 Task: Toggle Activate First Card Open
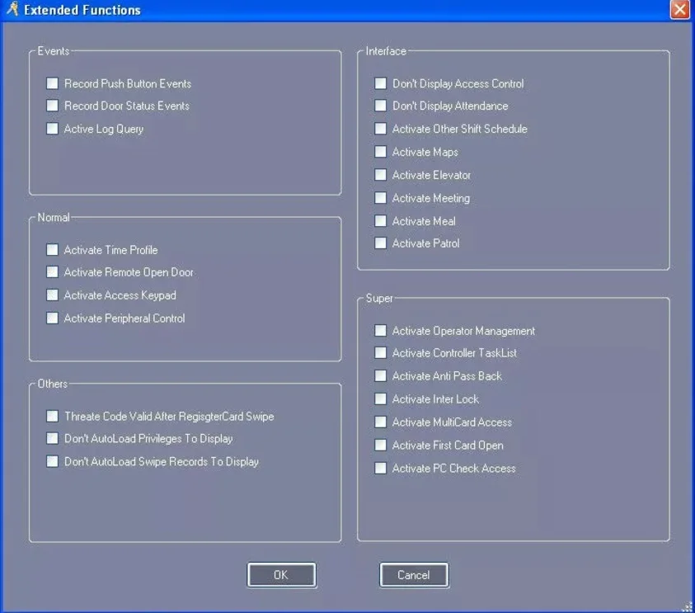(x=380, y=445)
